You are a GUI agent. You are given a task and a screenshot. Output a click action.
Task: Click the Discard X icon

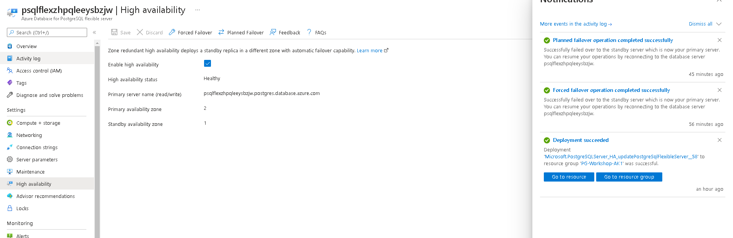[140, 32]
